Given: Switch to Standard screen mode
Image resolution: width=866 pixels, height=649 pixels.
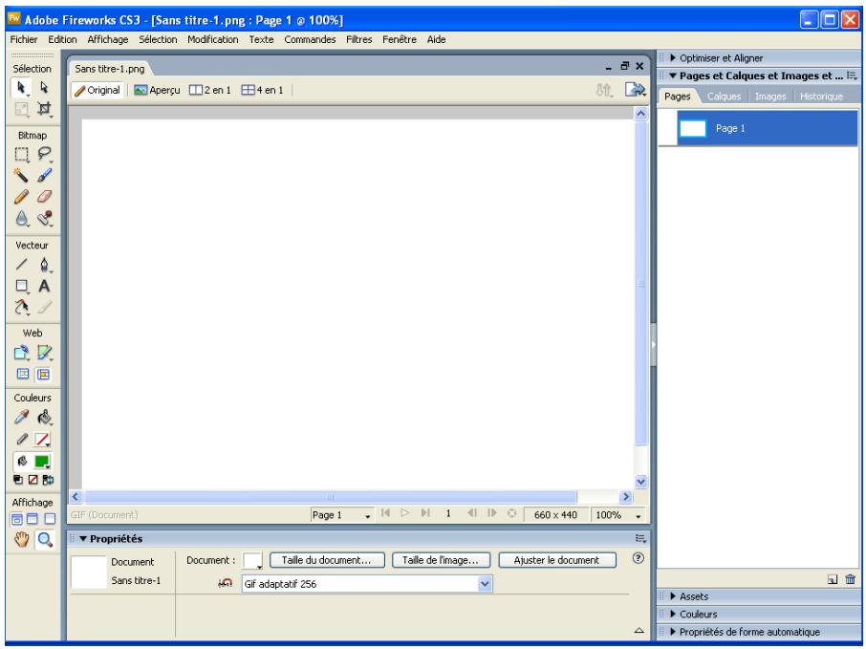Looking at the screenshot, I should 17,519.
